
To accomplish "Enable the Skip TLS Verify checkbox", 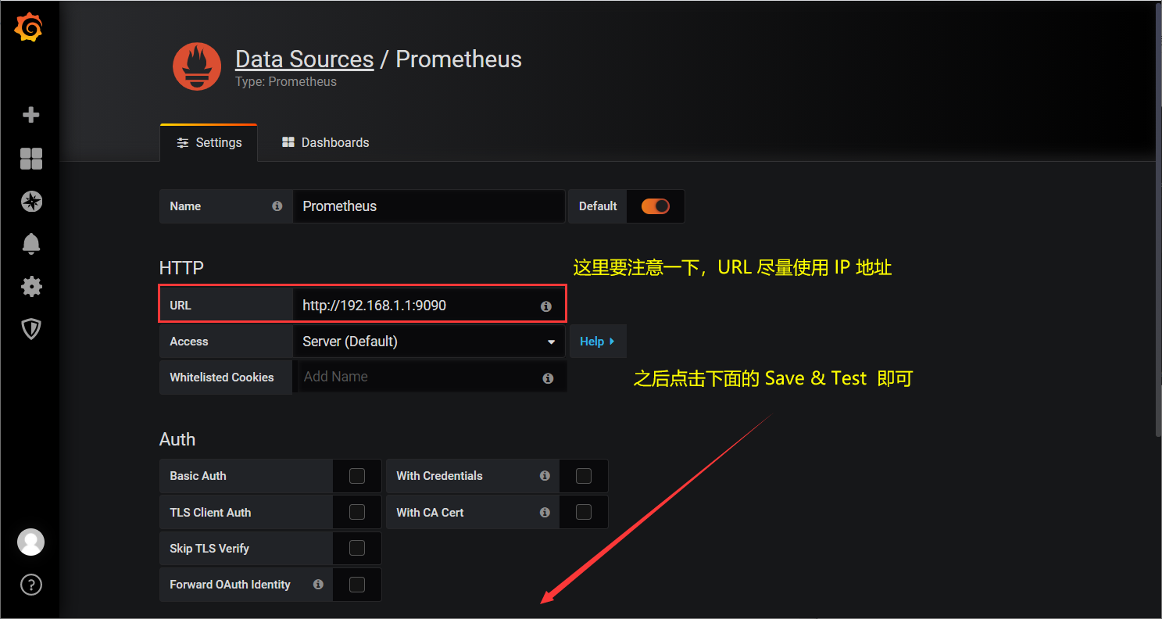I will pos(357,548).
